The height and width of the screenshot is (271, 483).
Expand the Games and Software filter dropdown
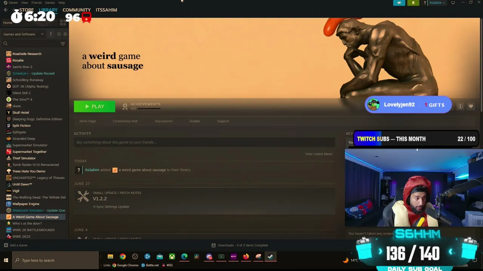pyautogui.click(x=23, y=34)
